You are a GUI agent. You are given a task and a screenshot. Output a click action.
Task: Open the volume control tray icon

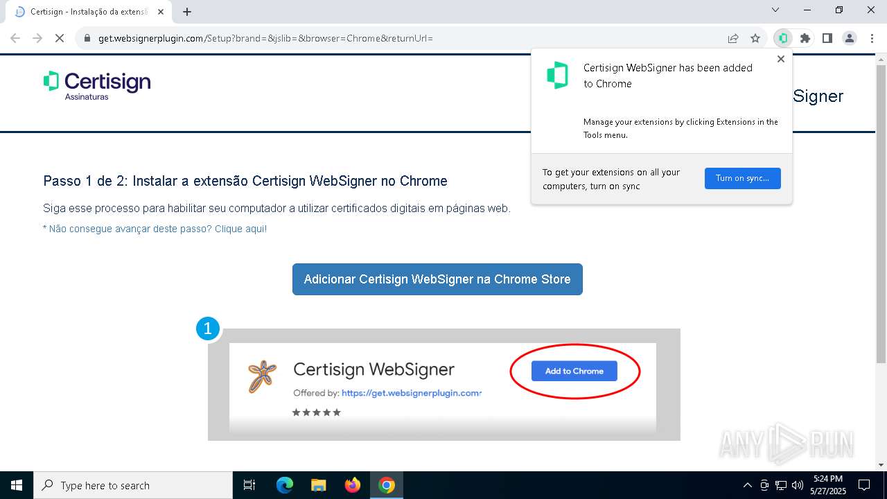pyautogui.click(x=798, y=485)
